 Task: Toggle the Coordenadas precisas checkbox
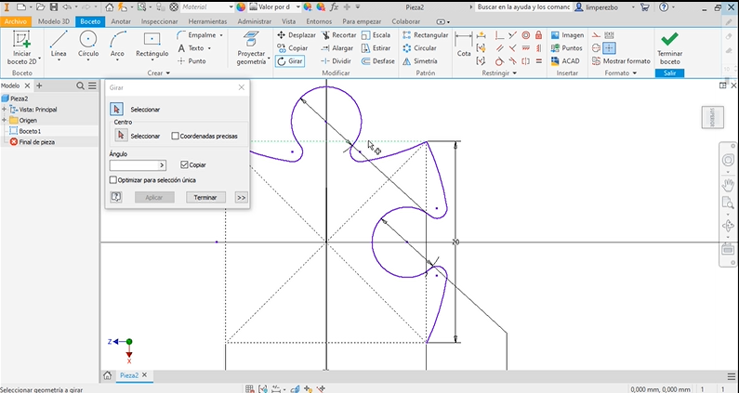[176, 137]
